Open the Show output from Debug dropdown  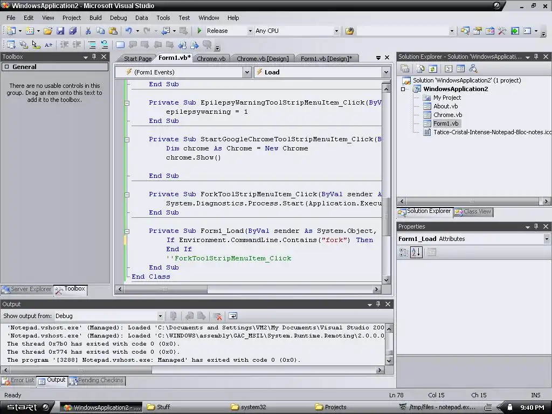click(x=160, y=316)
